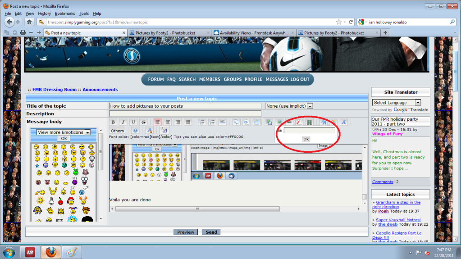Open the None (use implicit) dropdown

(289, 106)
